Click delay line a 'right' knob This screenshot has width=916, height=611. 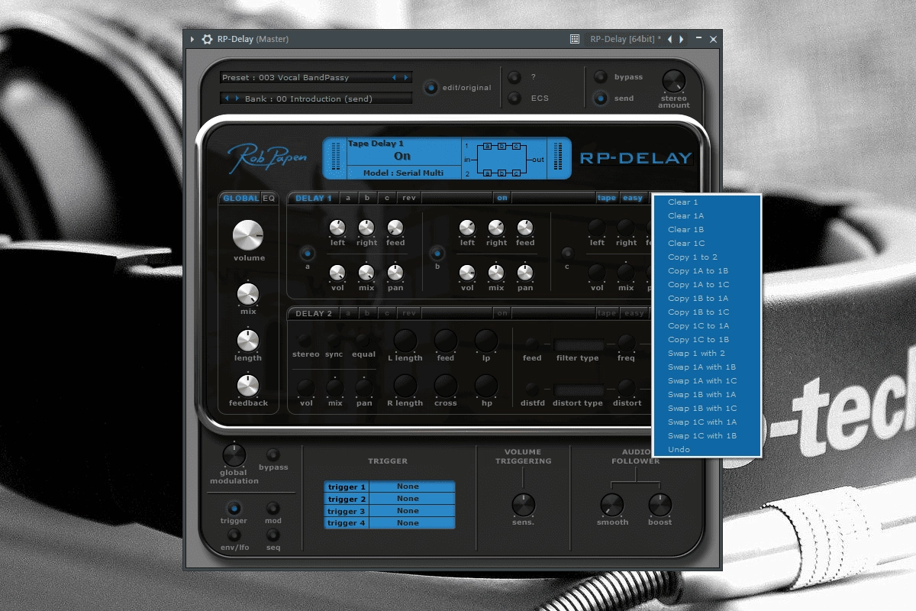coord(366,228)
